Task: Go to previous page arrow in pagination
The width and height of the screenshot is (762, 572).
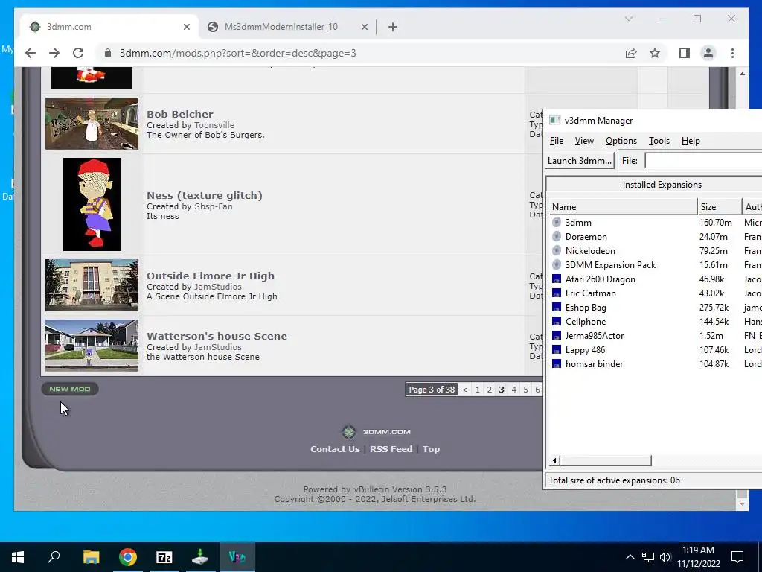Action: tap(465, 390)
